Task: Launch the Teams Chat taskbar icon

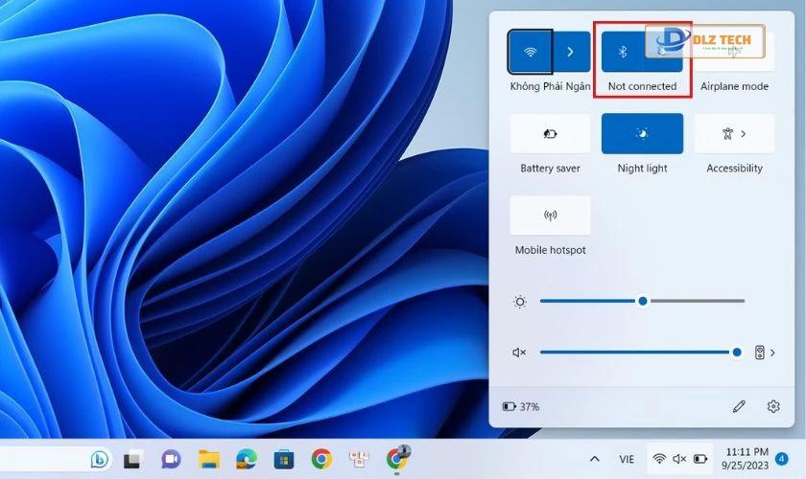Action: tap(171, 459)
